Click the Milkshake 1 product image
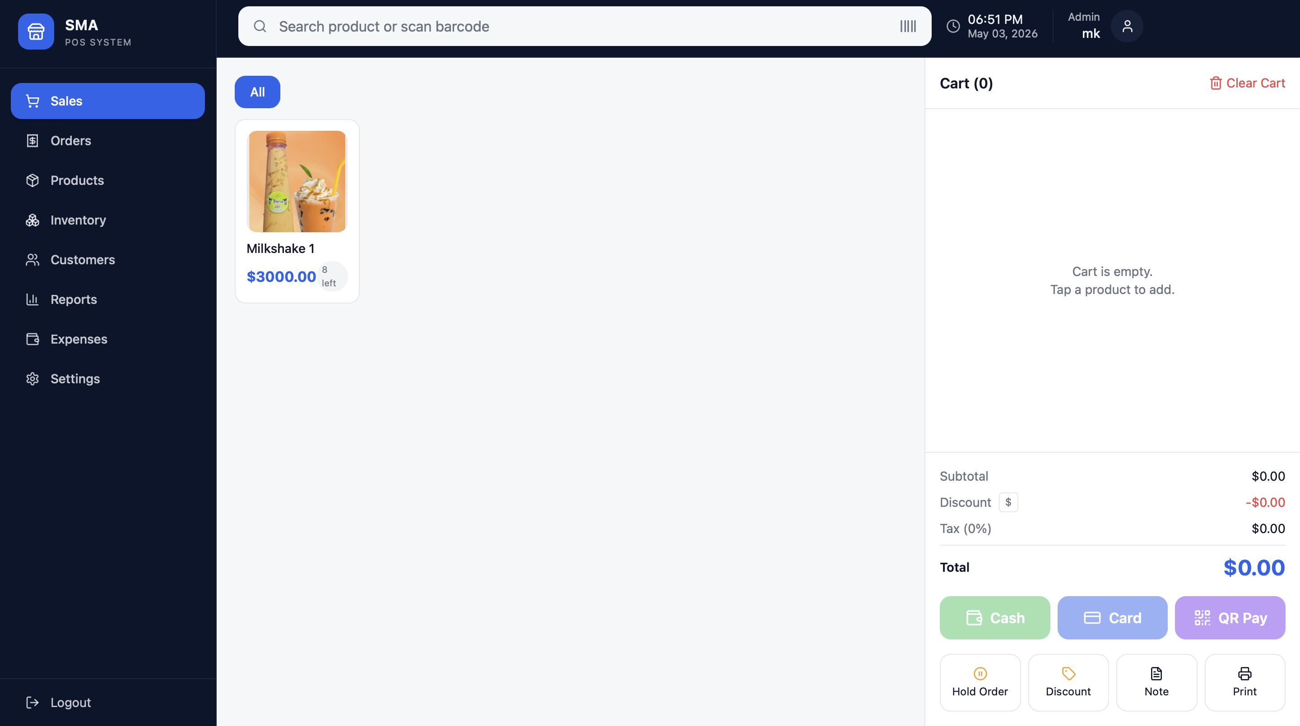Viewport: 1300px width, 726px height. (297, 181)
